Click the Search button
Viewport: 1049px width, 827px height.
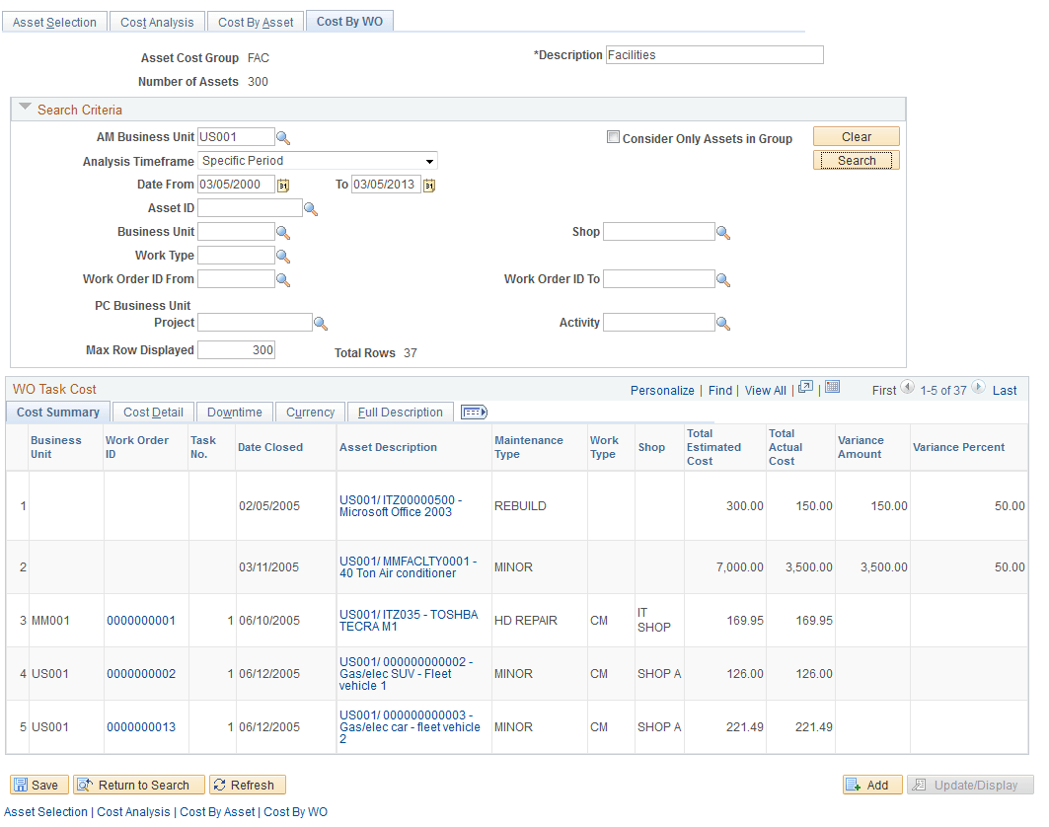[x=856, y=159]
